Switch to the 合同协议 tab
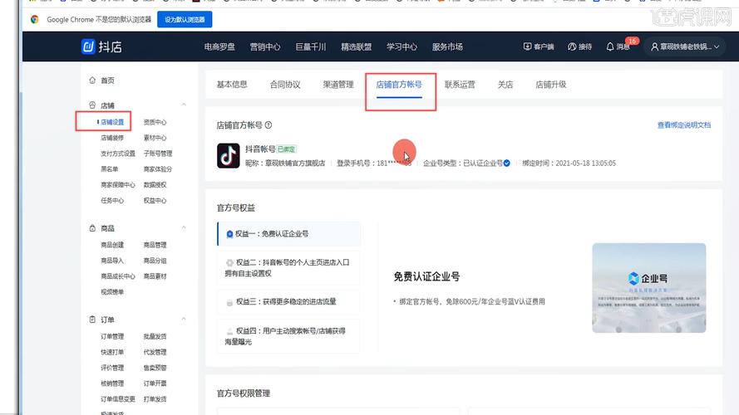Viewport: 739px width, 415px height. tap(285, 84)
